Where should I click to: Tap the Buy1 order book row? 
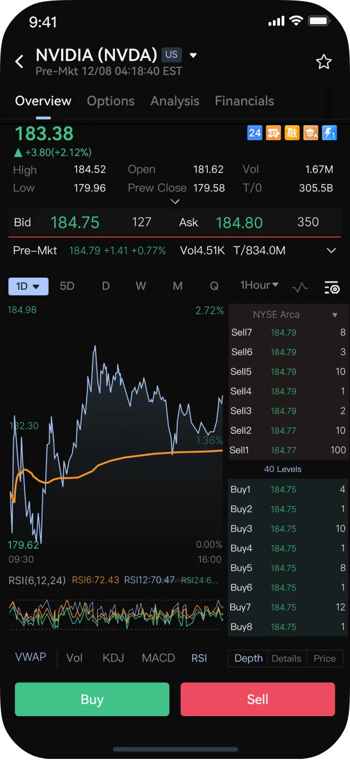pyautogui.click(x=288, y=490)
